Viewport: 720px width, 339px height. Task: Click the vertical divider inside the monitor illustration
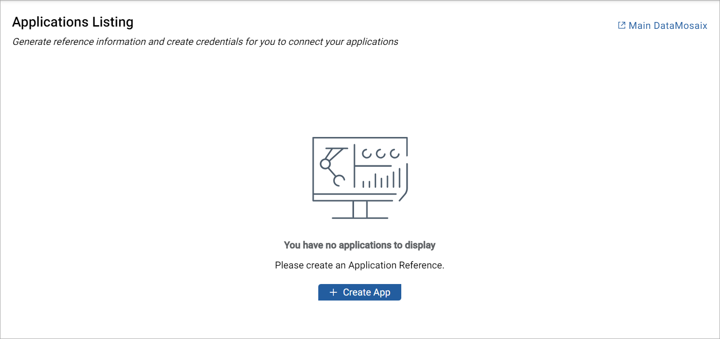pos(354,166)
